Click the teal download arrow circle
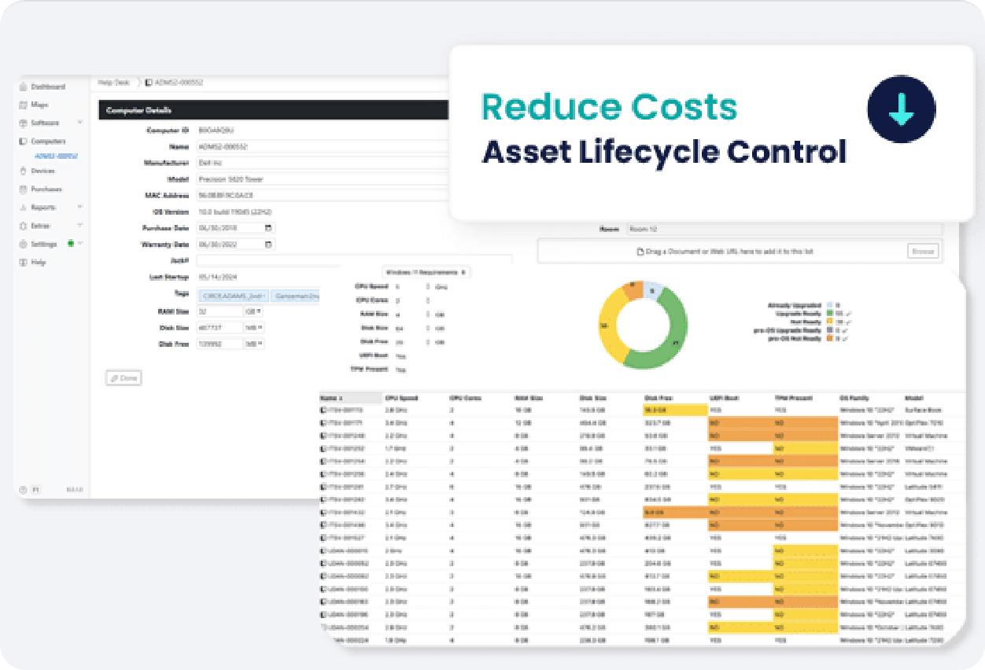The image size is (985, 670). [901, 109]
